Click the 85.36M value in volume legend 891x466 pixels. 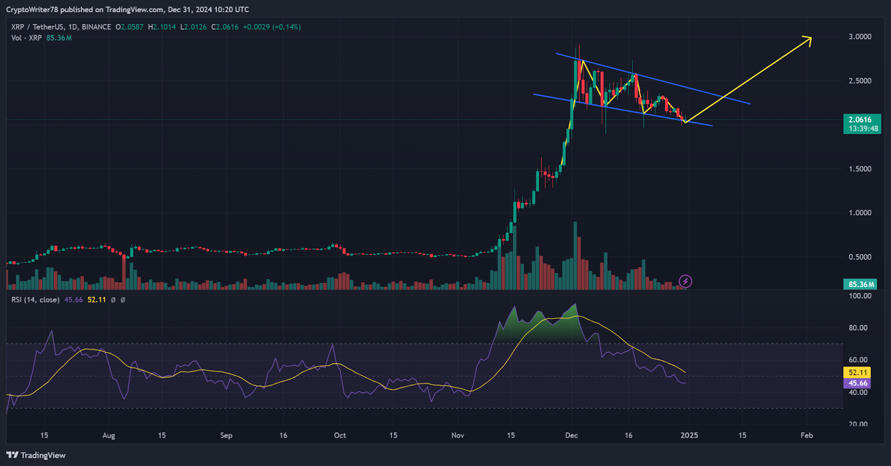(x=59, y=38)
